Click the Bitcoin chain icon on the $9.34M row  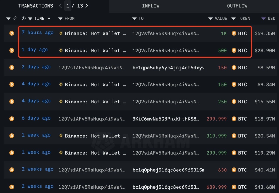point(12,84)
